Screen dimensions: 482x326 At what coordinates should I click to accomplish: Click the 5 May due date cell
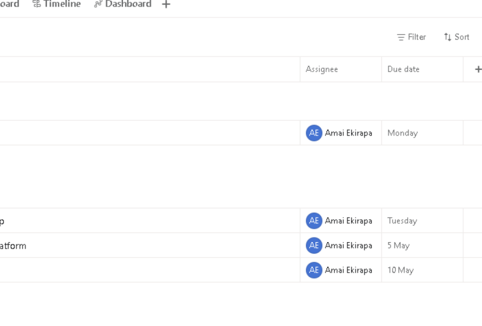click(x=422, y=246)
